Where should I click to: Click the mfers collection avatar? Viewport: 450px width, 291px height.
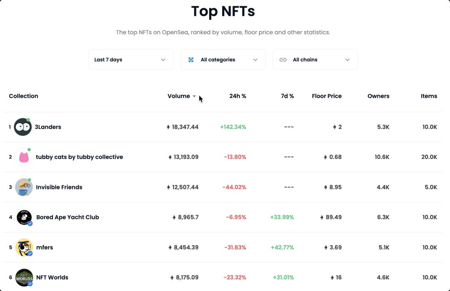click(x=24, y=247)
